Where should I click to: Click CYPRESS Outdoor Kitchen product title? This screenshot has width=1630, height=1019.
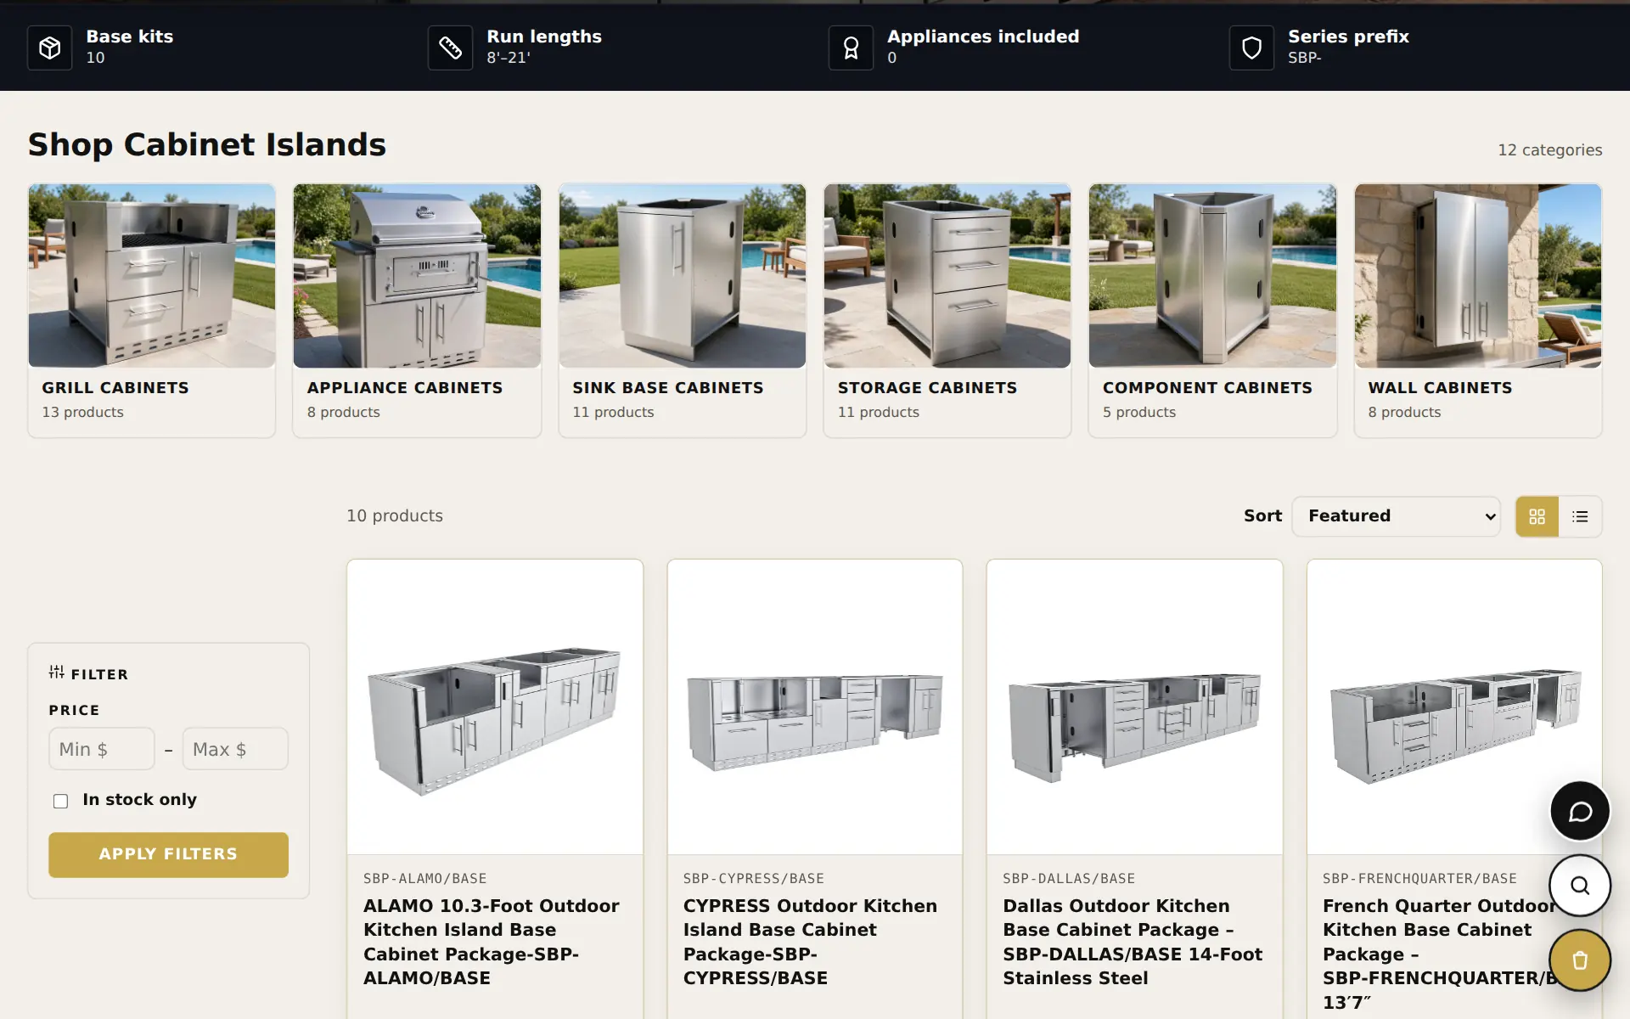810,942
